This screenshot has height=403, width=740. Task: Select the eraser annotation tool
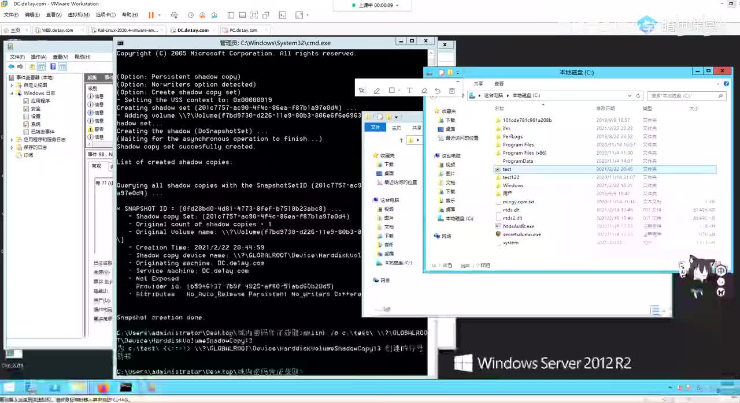424,91
